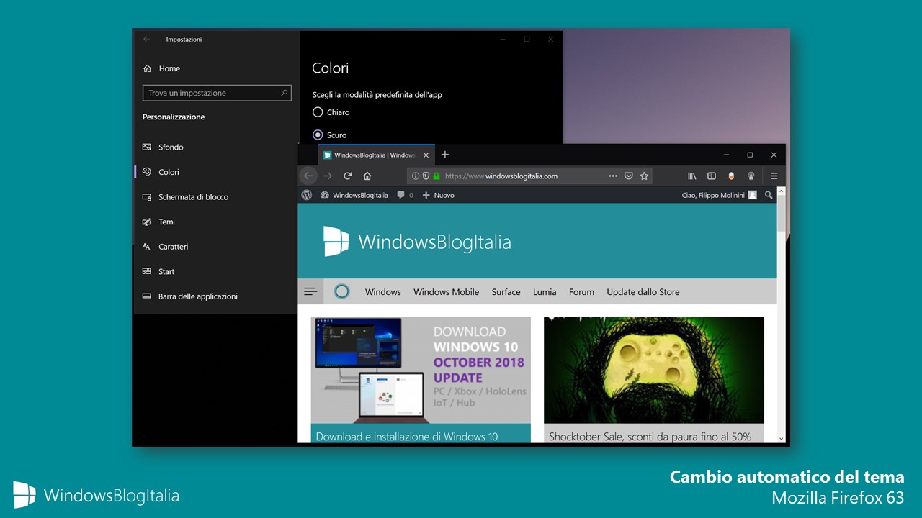Go to Firefox home page icon
This screenshot has height=518, width=922.
tap(367, 176)
